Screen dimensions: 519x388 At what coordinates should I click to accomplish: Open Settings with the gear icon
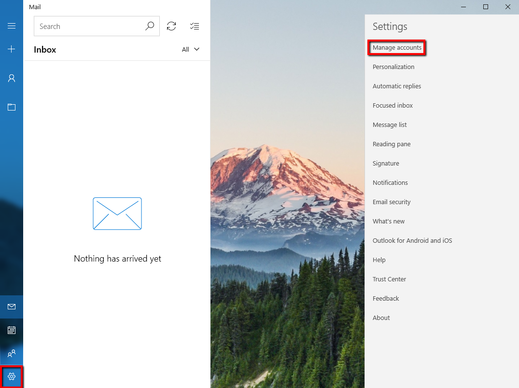[x=11, y=377]
